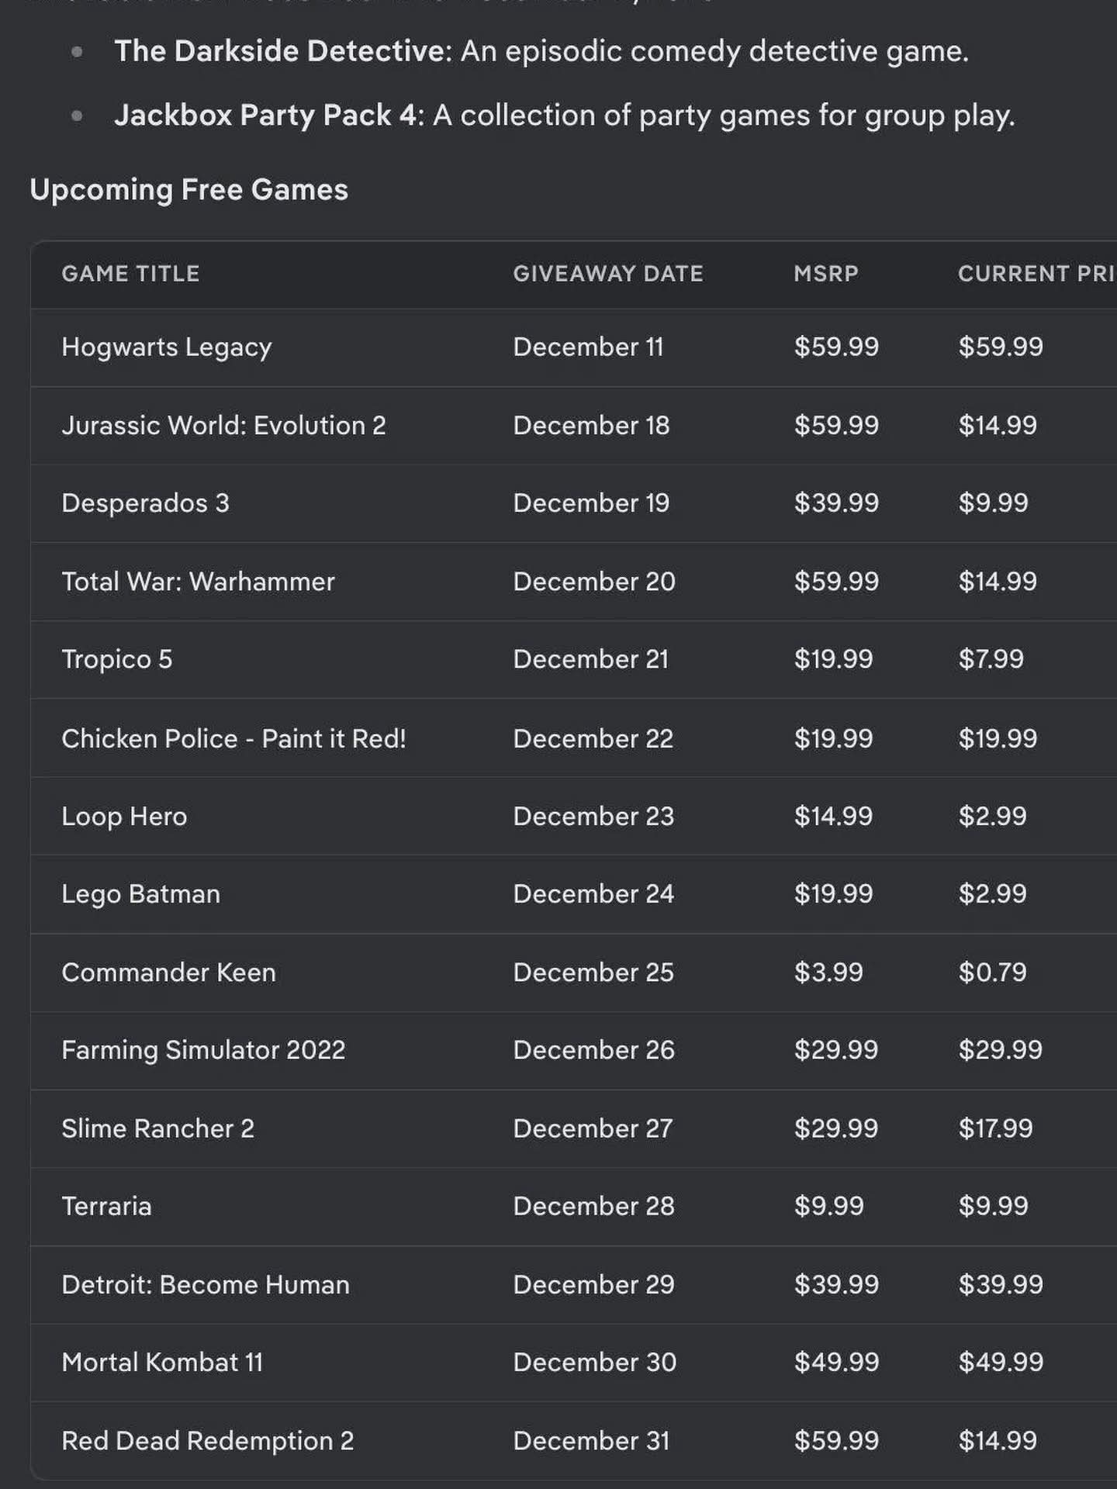The height and width of the screenshot is (1489, 1117).
Task: Click Farming Simulator 2022 title
Action: (x=203, y=1050)
